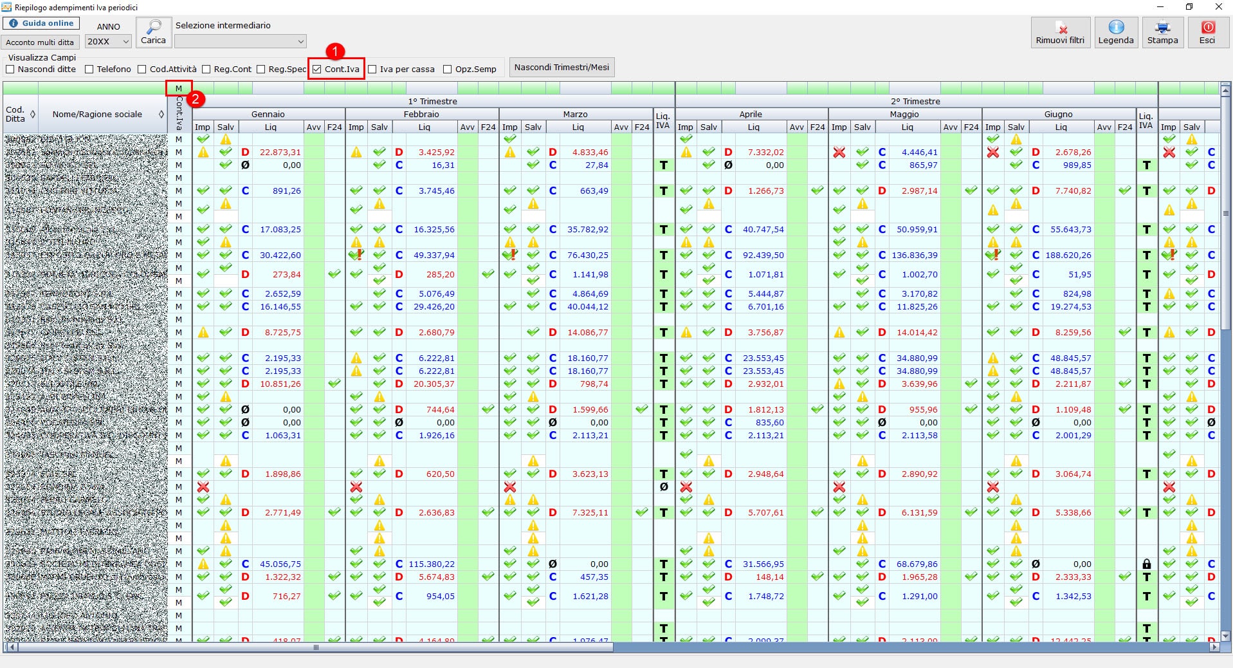
Task: Open the Legenda info icon
Action: tap(1115, 28)
